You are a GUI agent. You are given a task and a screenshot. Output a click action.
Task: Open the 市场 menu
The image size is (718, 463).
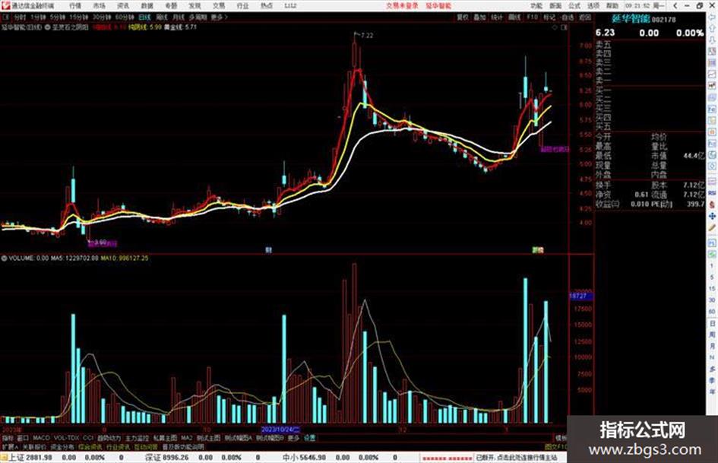99,6
